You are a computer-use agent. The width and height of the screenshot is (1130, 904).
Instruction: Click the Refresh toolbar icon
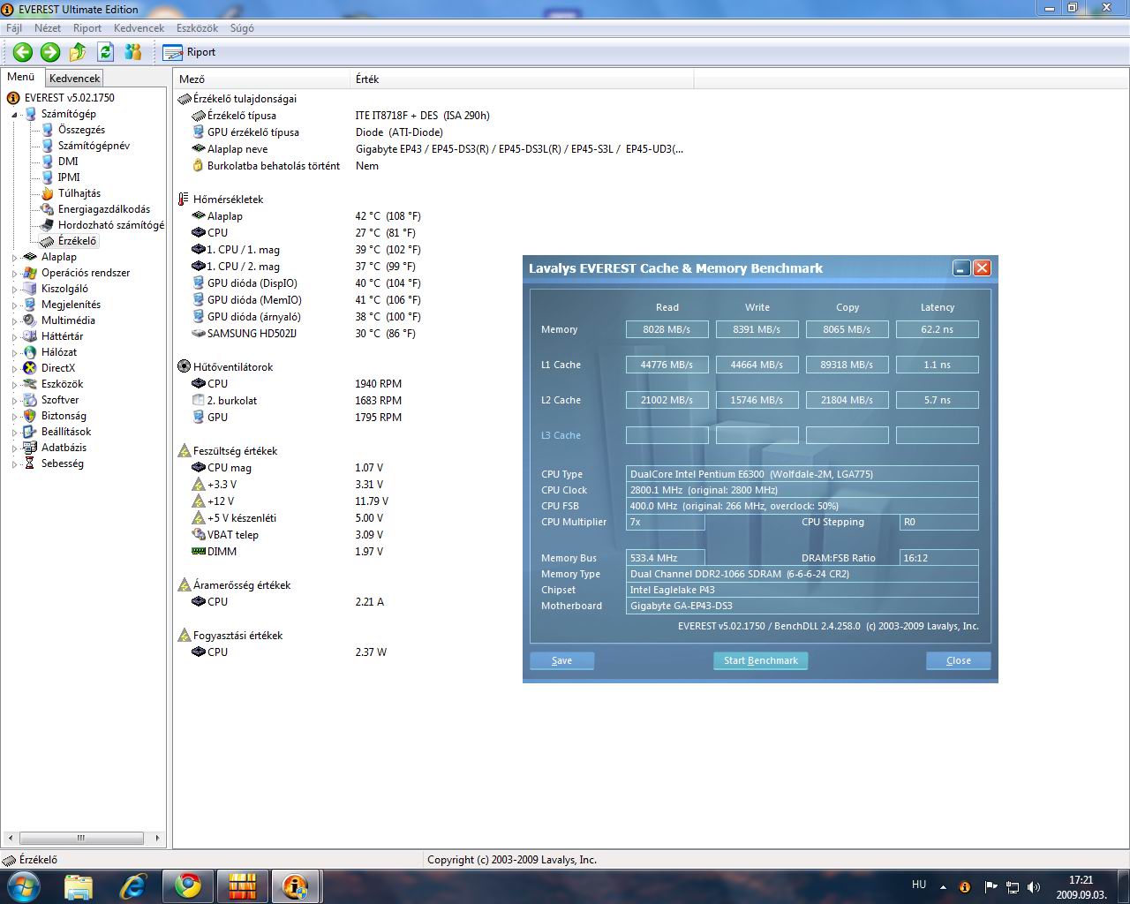pos(105,52)
